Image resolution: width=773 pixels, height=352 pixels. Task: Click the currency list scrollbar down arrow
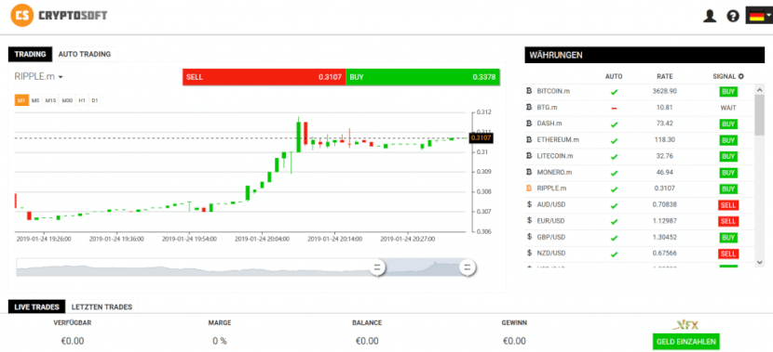[760, 263]
